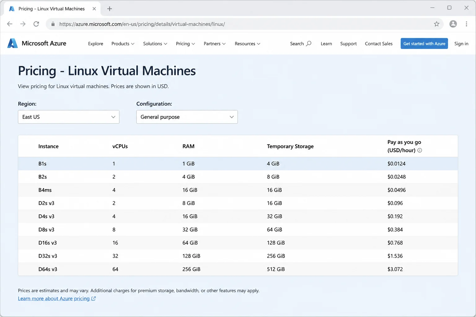Click the Pay as you go column header
Screen dimensions: 476x317
pos(404,146)
